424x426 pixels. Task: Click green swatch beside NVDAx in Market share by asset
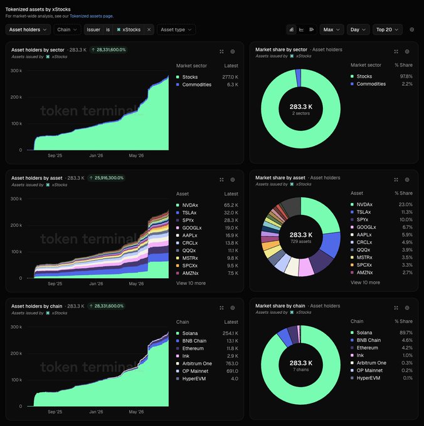pos(352,204)
